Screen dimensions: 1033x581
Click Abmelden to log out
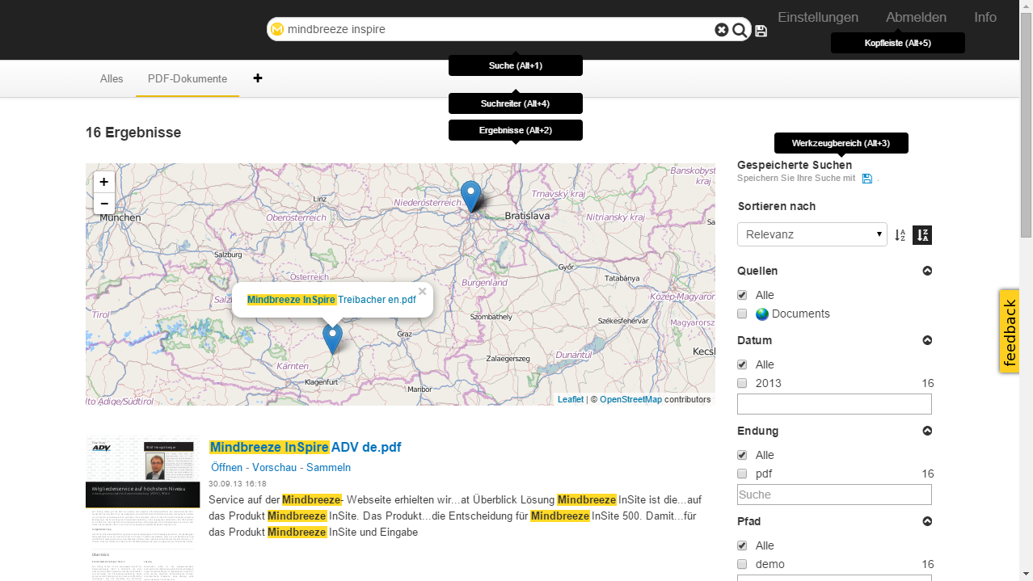click(916, 17)
